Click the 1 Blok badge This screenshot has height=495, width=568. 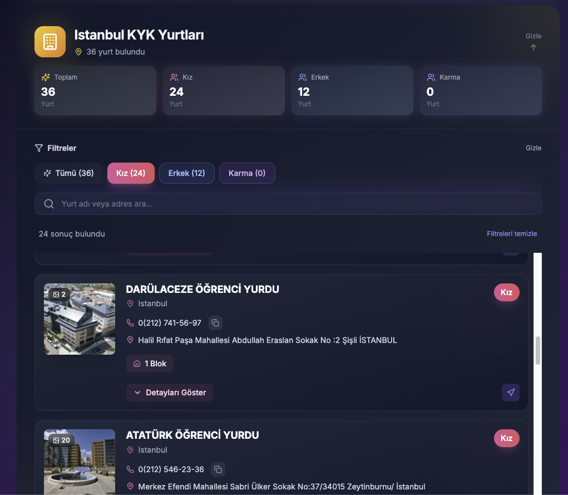(150, 364)
